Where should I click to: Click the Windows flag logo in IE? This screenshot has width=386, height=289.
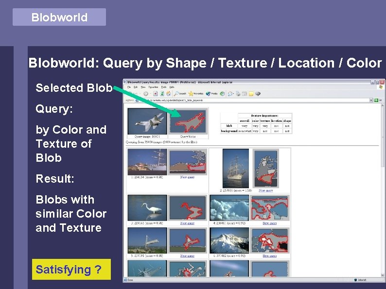point(381,87)
